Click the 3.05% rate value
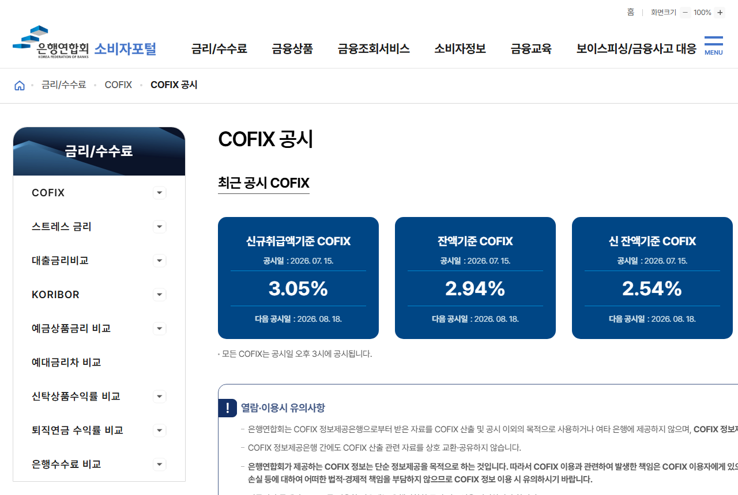The image size is (738, 495). (x=298, y=288)
